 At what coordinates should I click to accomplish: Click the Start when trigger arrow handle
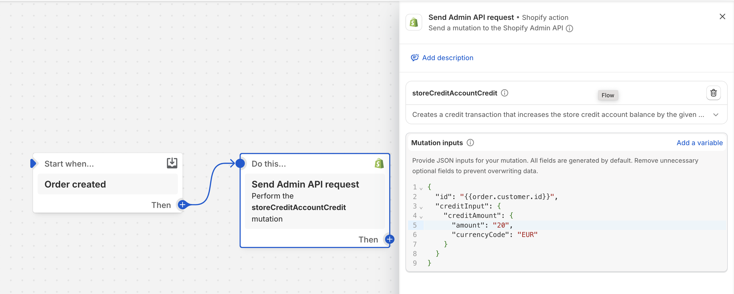click(x=33, y=163)
